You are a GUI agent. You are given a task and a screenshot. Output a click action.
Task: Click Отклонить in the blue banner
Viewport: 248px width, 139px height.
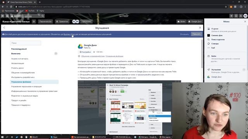coord(184,34)
